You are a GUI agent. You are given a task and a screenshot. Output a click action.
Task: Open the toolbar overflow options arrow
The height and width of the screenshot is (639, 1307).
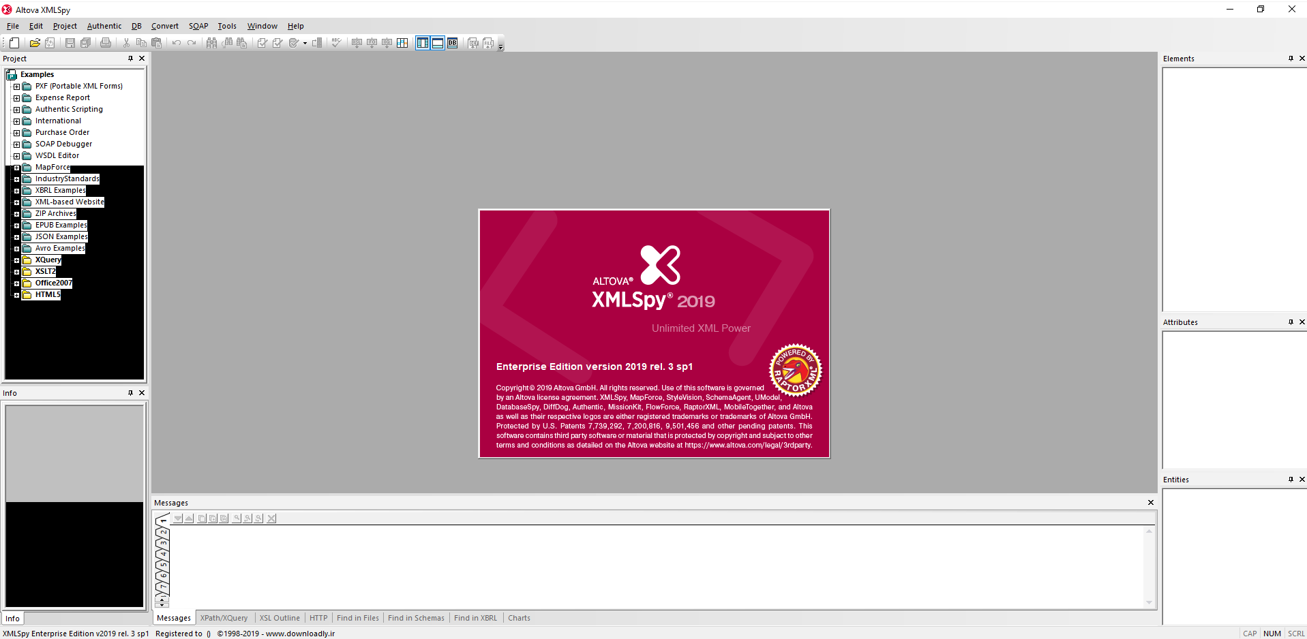(x=500, y=47)
